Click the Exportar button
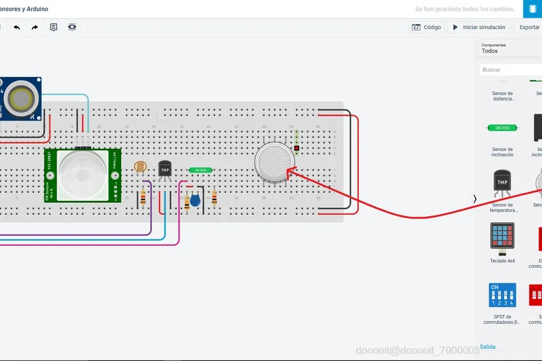This screenshot has width=542, height=361. 529,27
